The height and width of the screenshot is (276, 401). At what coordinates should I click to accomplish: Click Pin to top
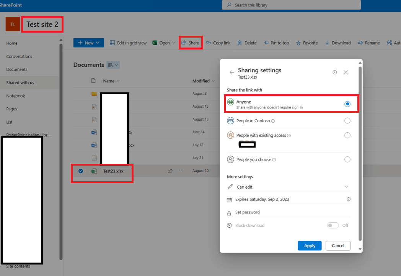(x=277, y=43)
